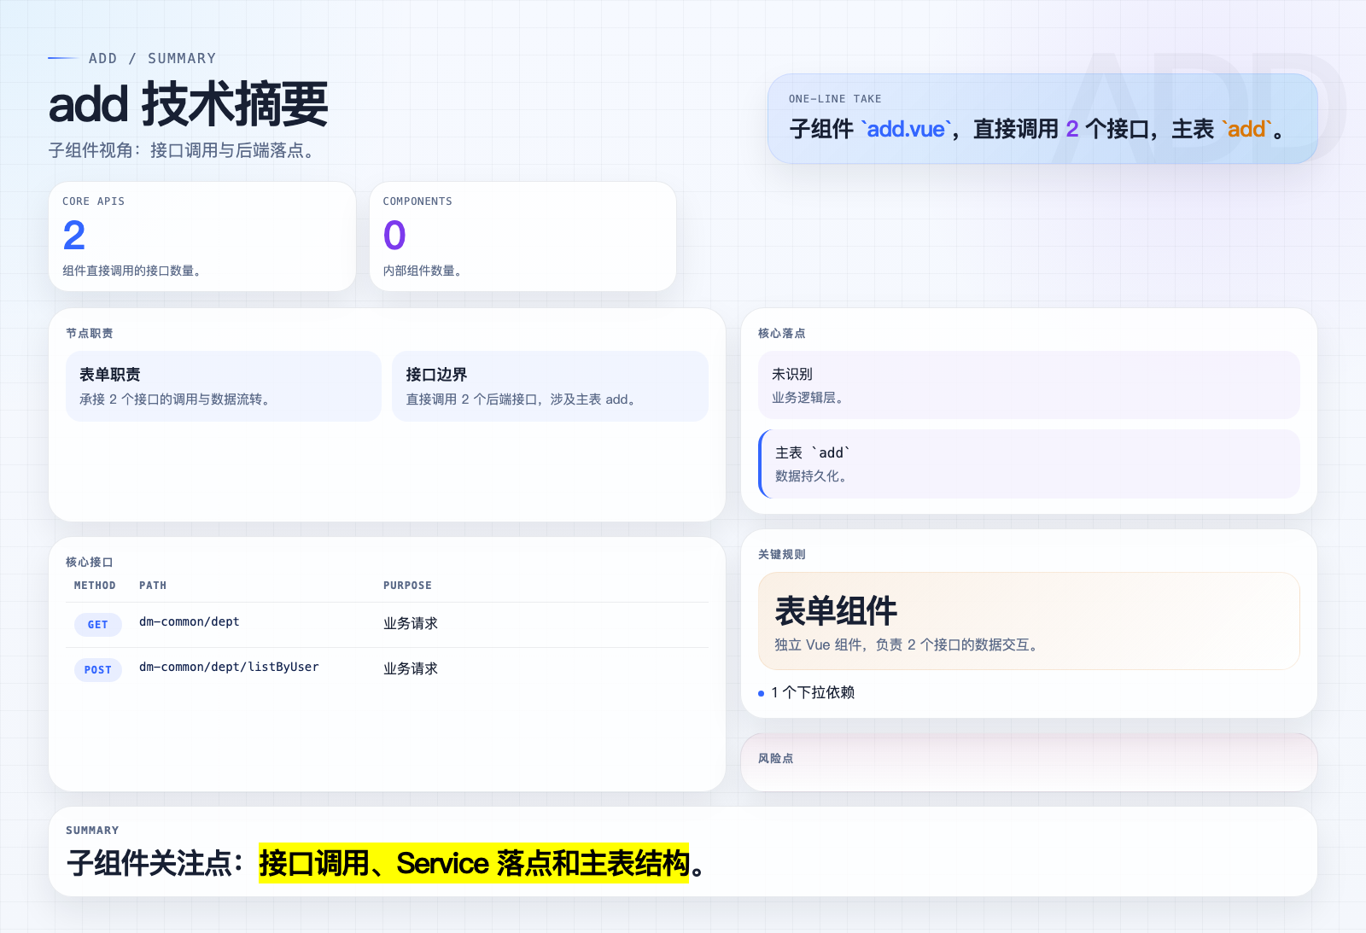This screenshot has height=933, width=1366.
Task: Click the subtitle '子组件视角:接口调用与后端落点。'
Action: click(184, 150)
